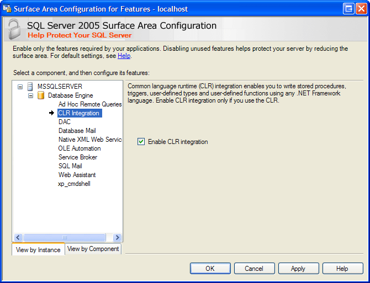Select Native XML Web Services item
The width and height of the screenshot is (370, 283).
coord(90,140)
